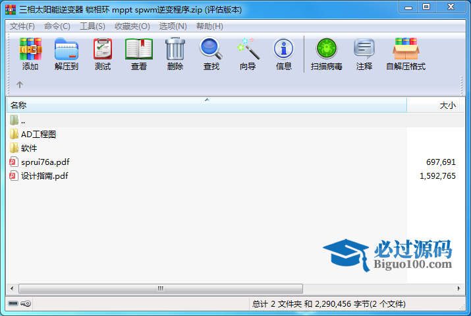Launch the 向导 (Wizard) wand icon
This screenshot has width=471, height=316.
click(248, 48)
